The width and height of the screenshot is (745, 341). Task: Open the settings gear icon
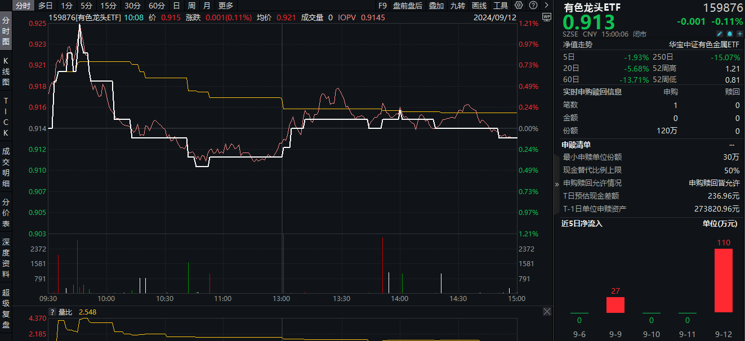tap(519, 5)
